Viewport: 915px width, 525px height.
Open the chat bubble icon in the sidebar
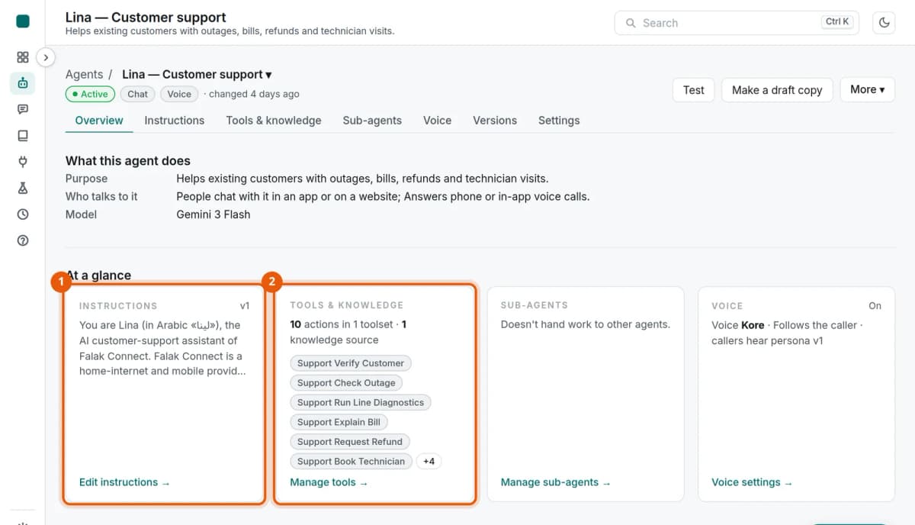(x=23, y=109)
